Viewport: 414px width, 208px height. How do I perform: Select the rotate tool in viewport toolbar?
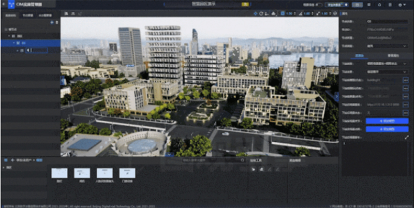(261, 13)
